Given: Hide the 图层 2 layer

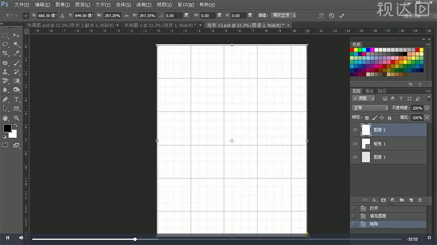Looking at the screenshot, I should tap(356, 130).
